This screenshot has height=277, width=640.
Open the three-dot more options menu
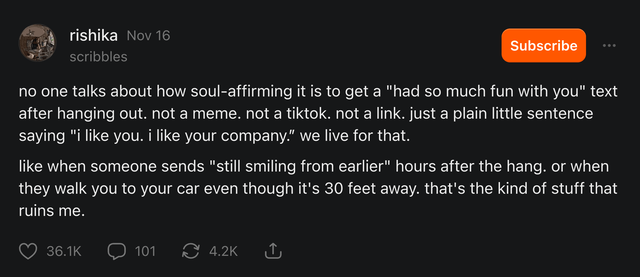609,46
